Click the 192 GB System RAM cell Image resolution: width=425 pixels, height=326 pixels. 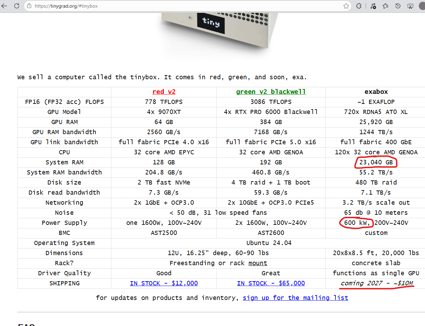click(271, 162)
